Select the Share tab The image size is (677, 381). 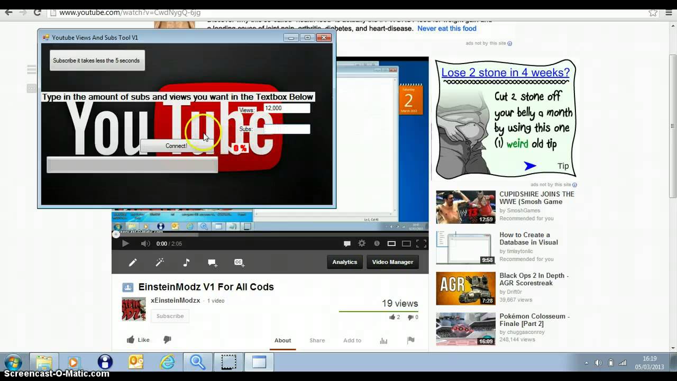(x=317, y=340)
